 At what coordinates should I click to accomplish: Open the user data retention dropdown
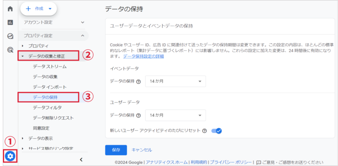point(175,115)
